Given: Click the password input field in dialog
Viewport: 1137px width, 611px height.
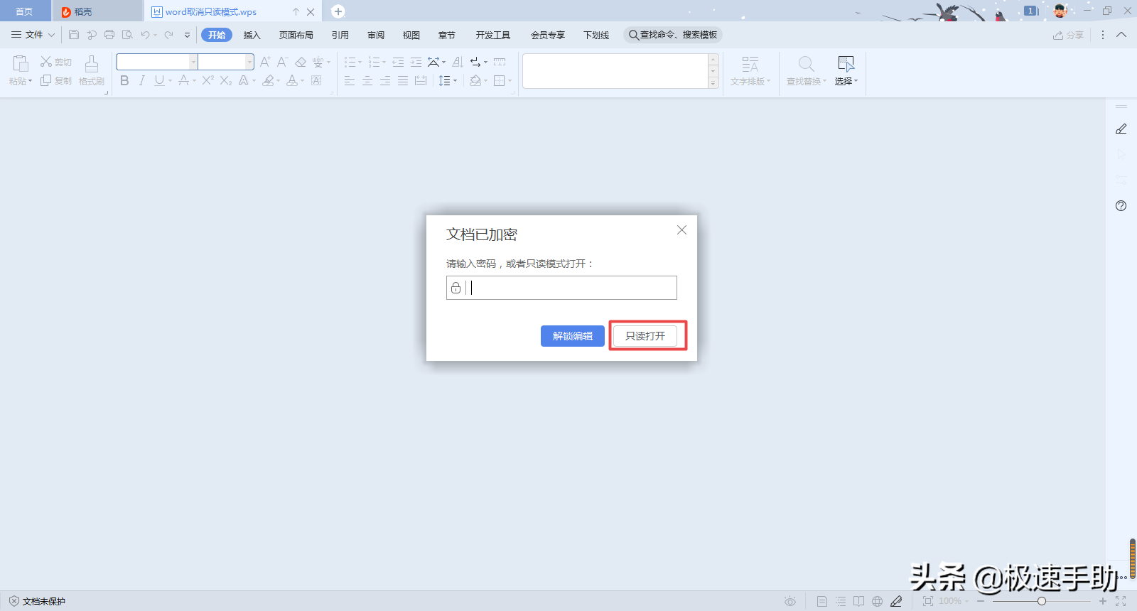Looking at the screenshot, I should pos(568,288).
